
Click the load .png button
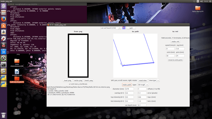coord(68,81)
